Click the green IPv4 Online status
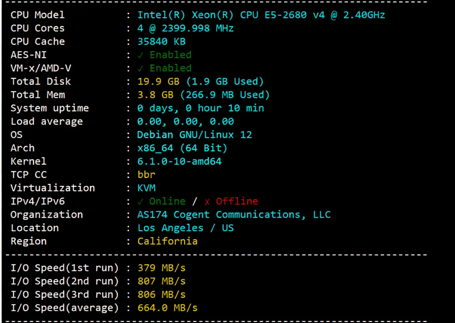The height and width of the screenshot is (323, 455). pyautogui.click(x=161, y=201)
